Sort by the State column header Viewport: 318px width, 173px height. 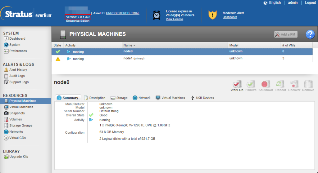[57, 45]
